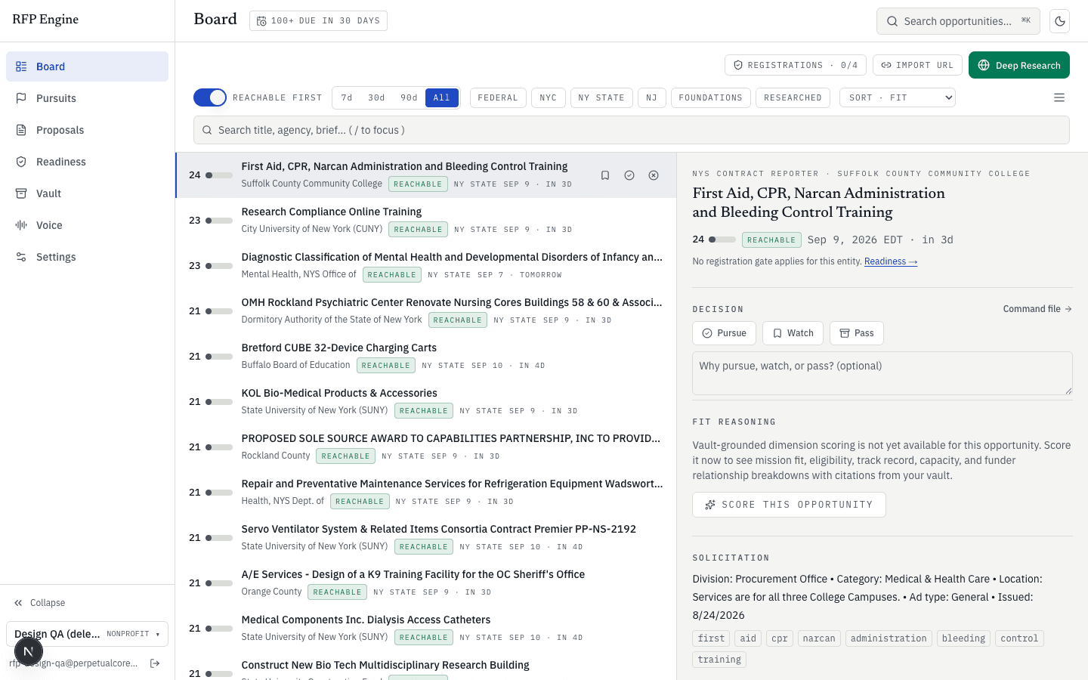Toggle dark mode moon icon
Screen dimensions: 1088x680
(x=1060, y=21)
